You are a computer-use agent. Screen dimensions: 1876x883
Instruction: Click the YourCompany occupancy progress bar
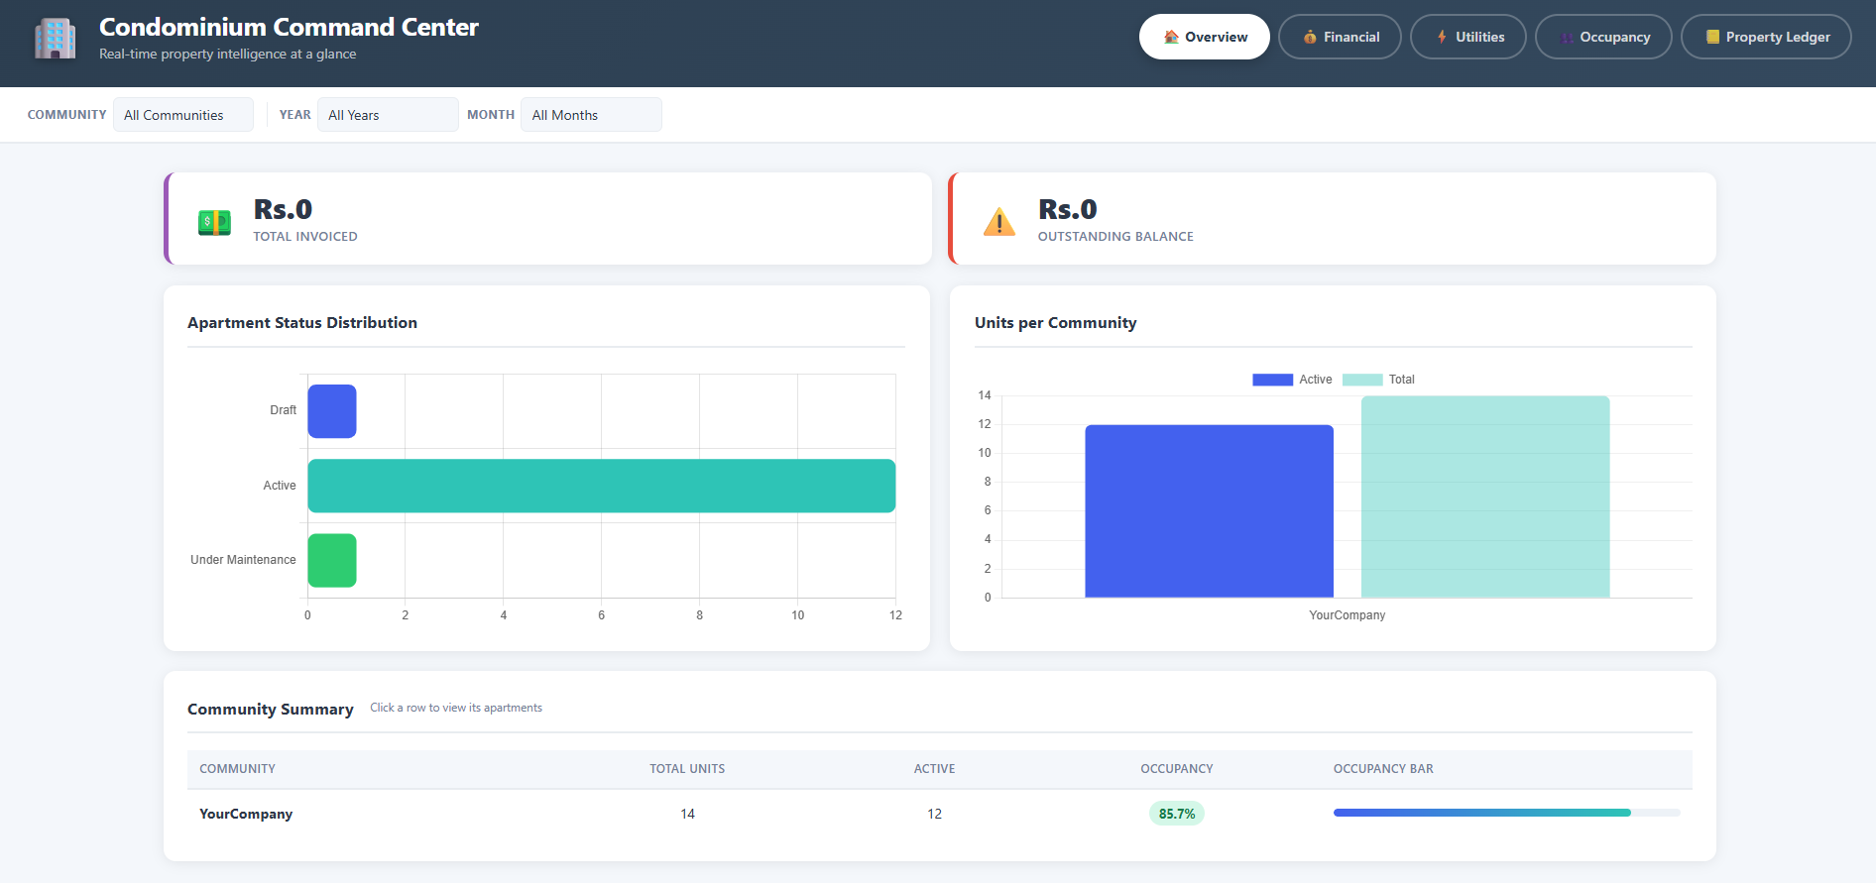[1506, 813]
